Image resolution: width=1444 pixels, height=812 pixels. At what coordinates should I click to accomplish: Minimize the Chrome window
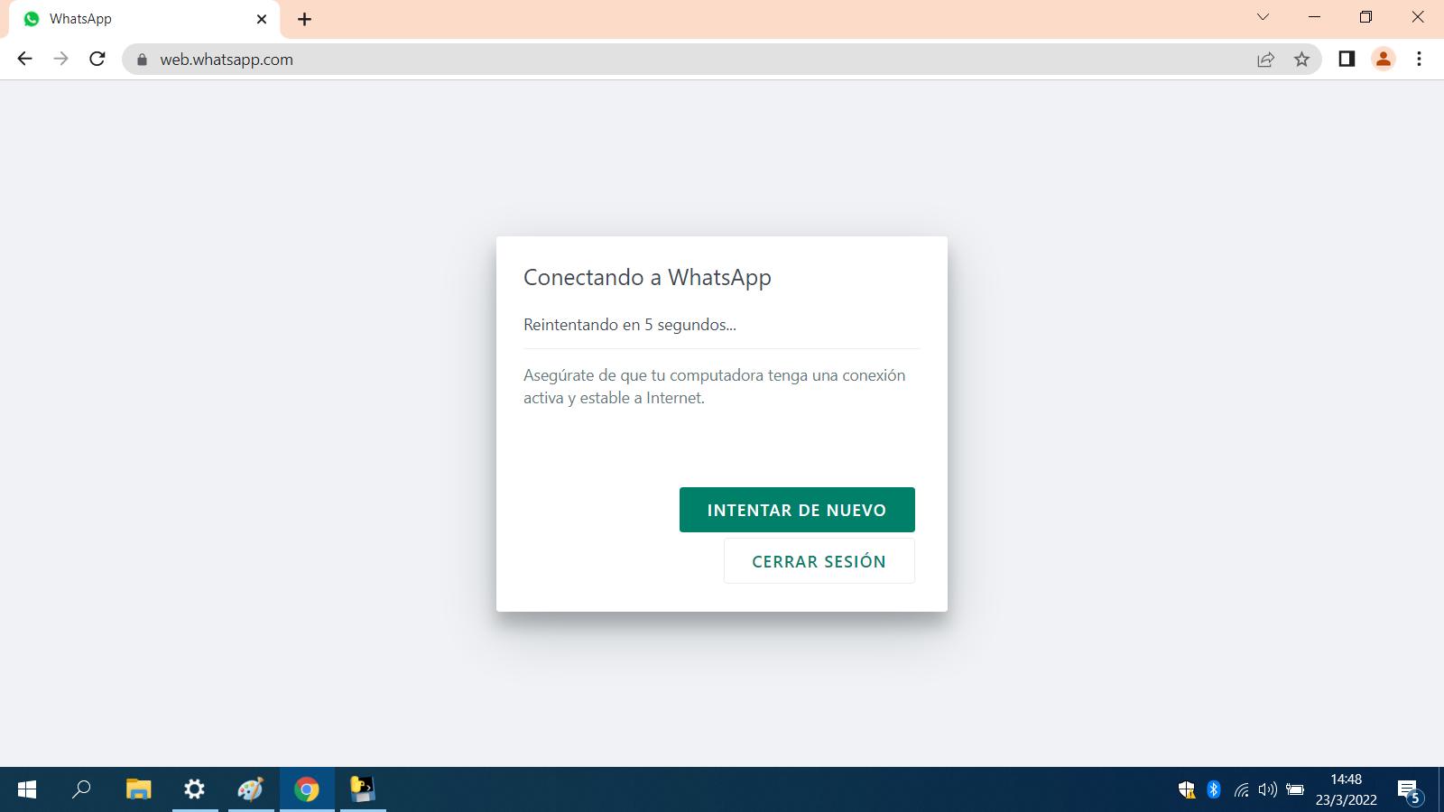(x=1314, y=17)
